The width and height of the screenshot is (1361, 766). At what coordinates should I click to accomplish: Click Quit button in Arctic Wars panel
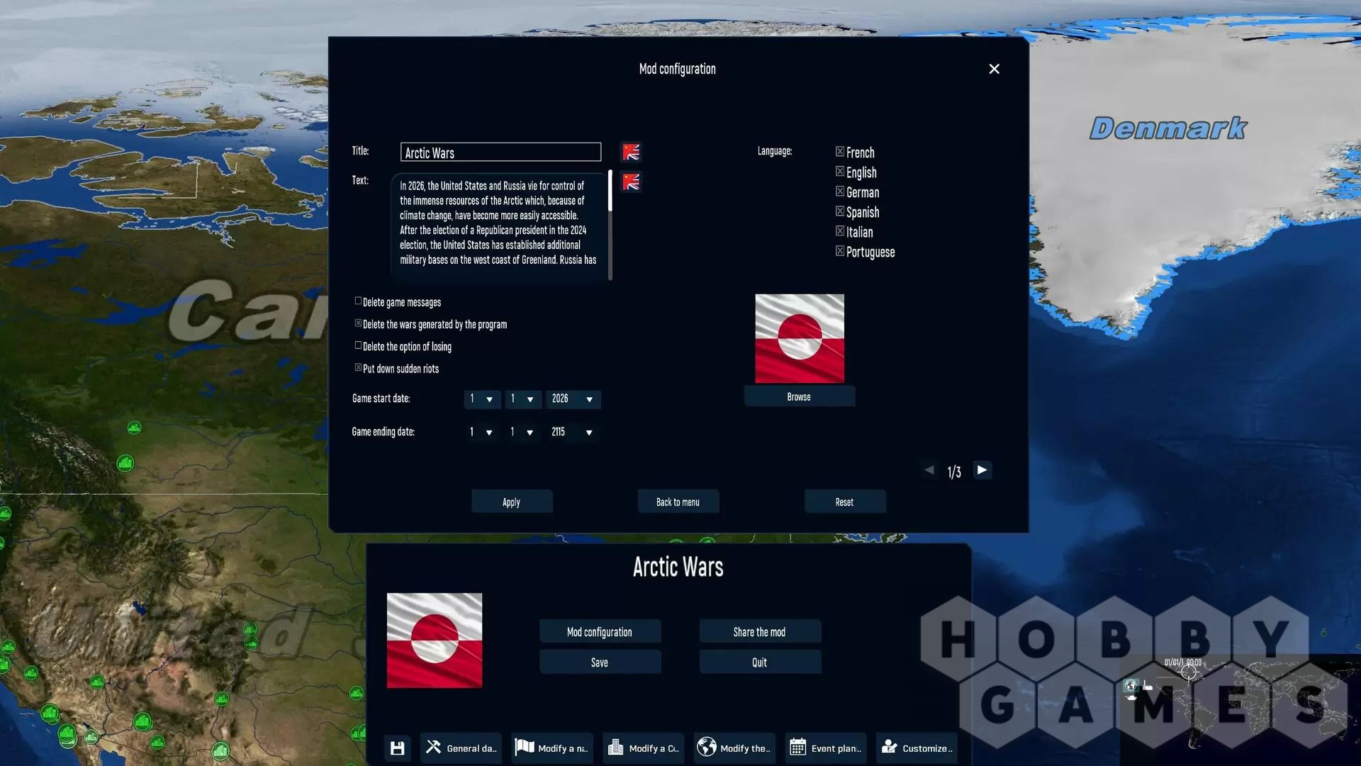pos(760,662)
